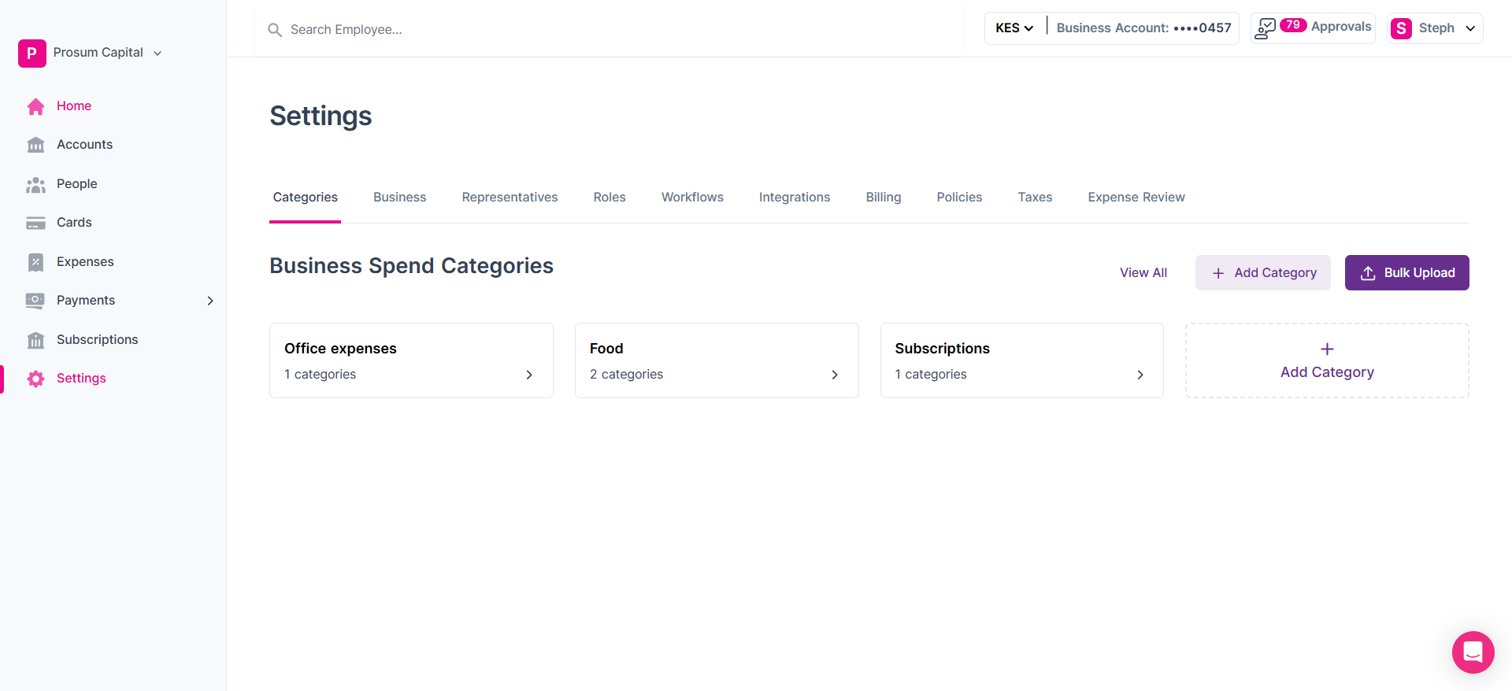Image resolution: width=1512 pixels, height=691 pixels.
Task: Click the People group icon
Action: click(x=35, y=184)
